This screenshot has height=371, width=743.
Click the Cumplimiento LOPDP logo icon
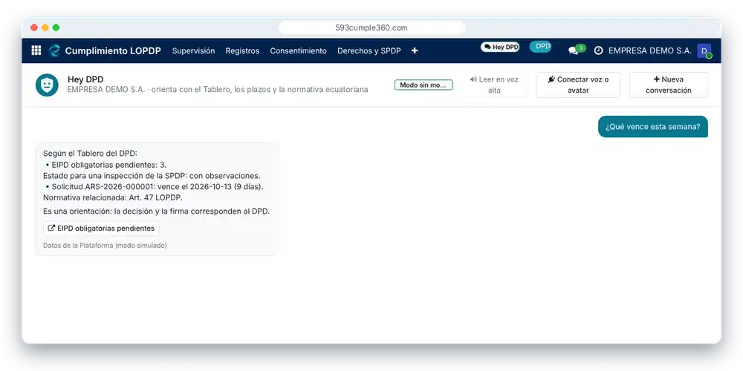pos(54,50)
